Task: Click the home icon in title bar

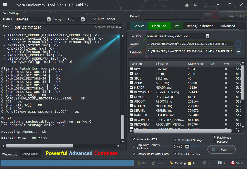Action: click(x=196, y=5)
